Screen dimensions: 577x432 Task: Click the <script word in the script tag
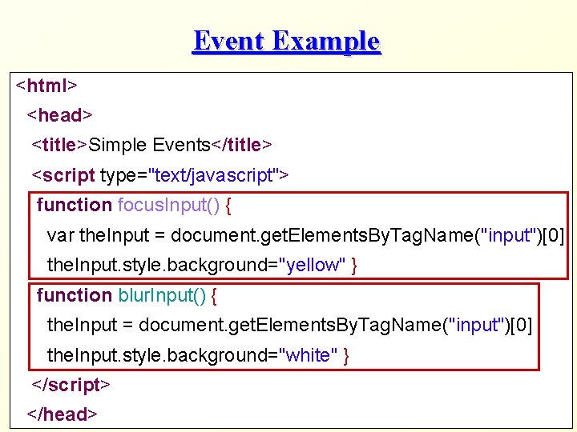point(63,175)
